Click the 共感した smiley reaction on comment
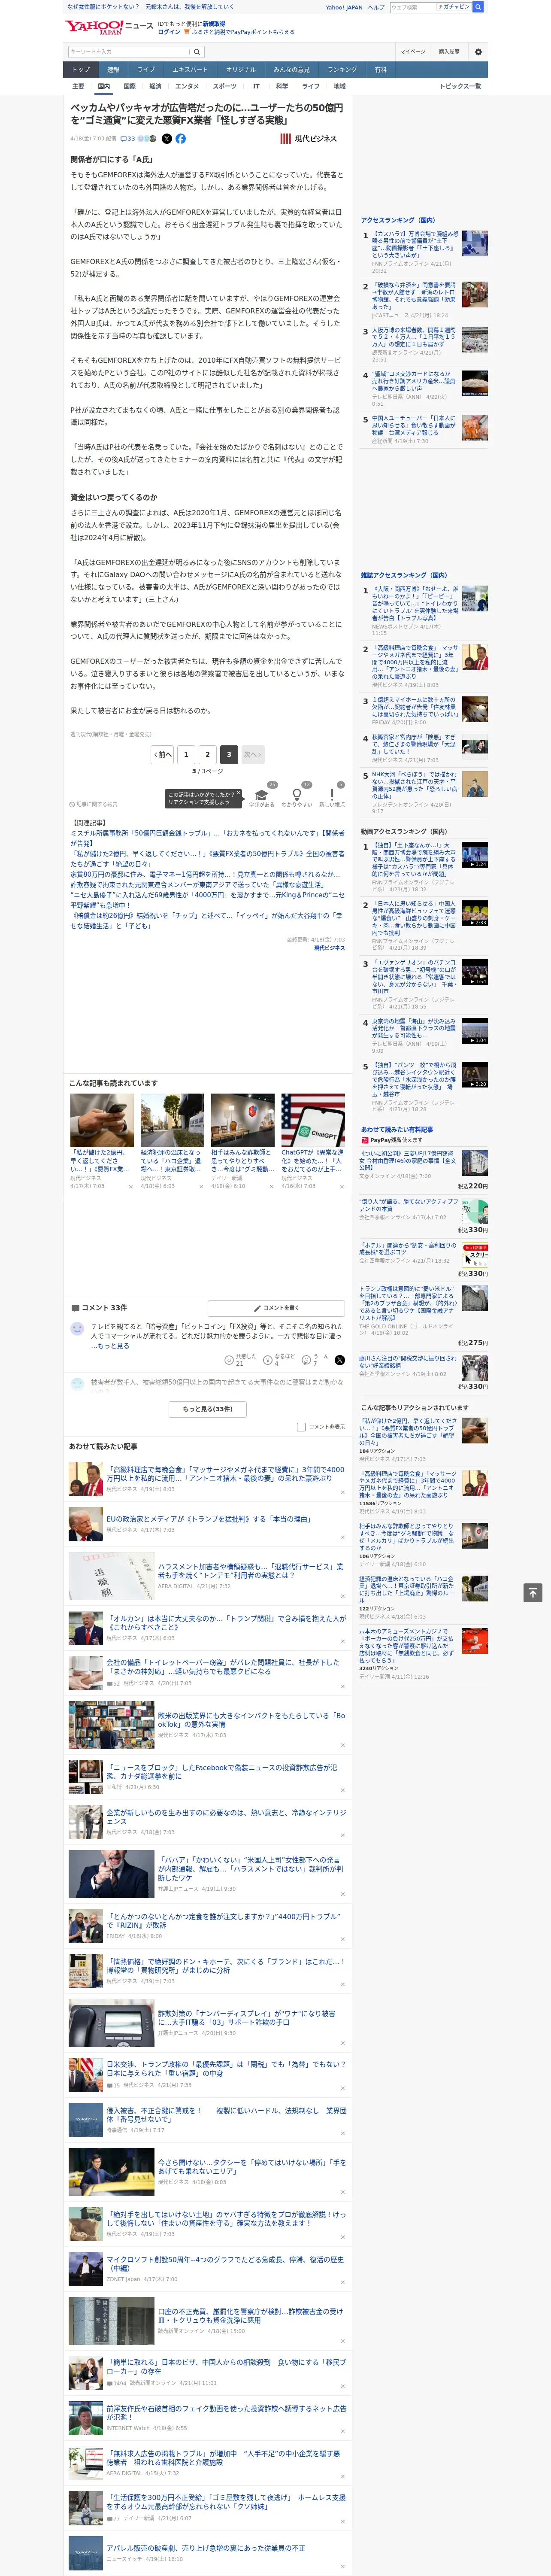 pos(239,1360)
